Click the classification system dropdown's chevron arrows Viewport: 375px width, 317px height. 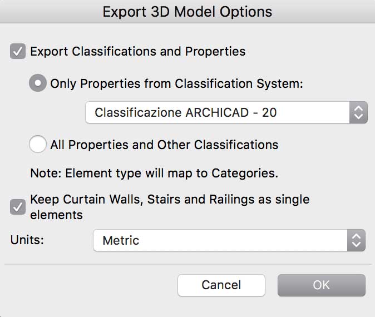358,112
